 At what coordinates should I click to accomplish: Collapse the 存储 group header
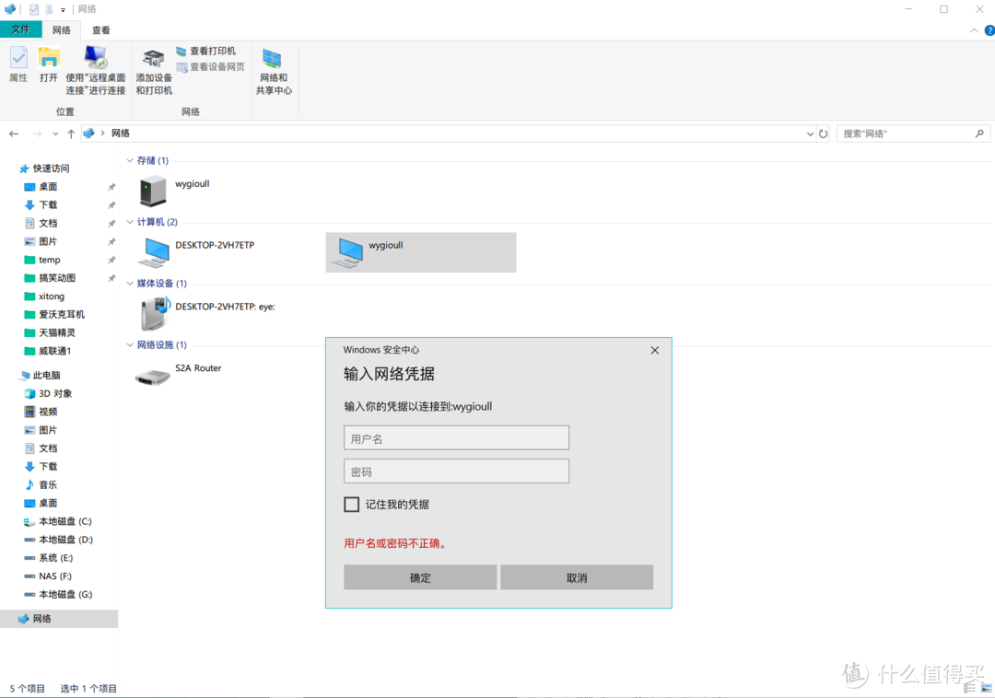[130, 160]
